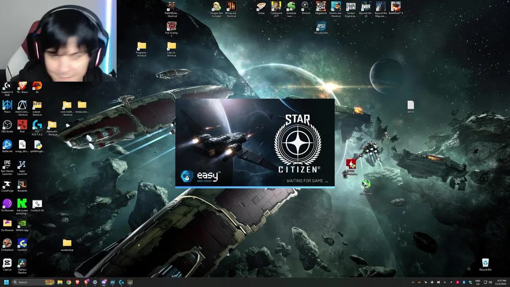Launch Battle.net from the desktop
Viewport: 510px width, 287px height.
(7, 146)
